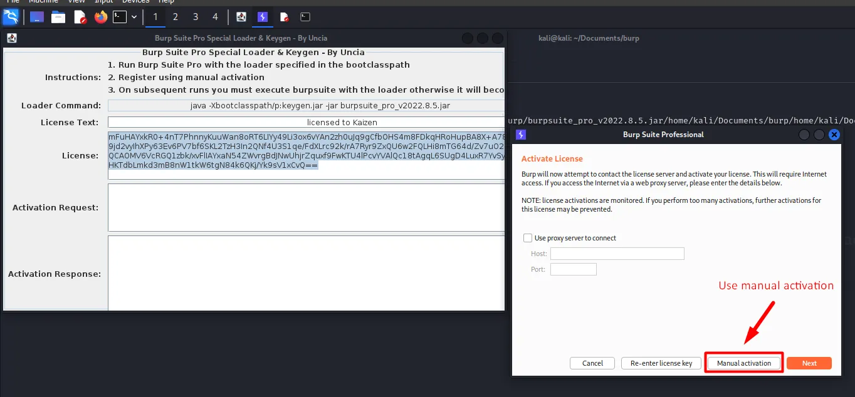Focus the text editor taskbar window
855x397 pixels.
point(284,17)
